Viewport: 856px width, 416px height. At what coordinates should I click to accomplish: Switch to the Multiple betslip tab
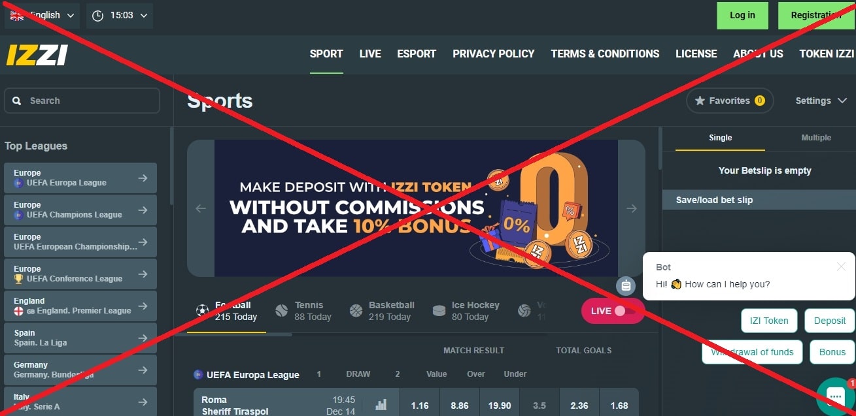pyautogui.click(x=816, y=138)
